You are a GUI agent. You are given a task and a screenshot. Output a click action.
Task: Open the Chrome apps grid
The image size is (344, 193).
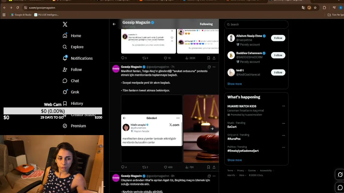coord(4,15)
